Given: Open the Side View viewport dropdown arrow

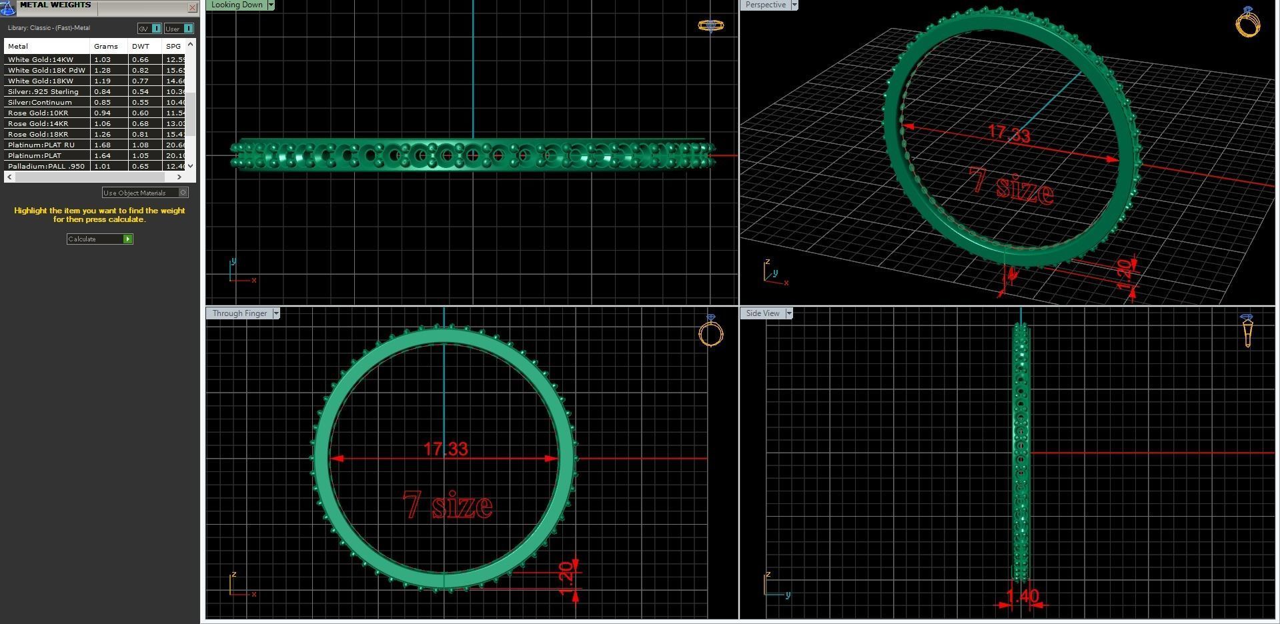Looking at the screenshot, I should 789,313.
